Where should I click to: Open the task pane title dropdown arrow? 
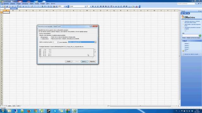199,11
